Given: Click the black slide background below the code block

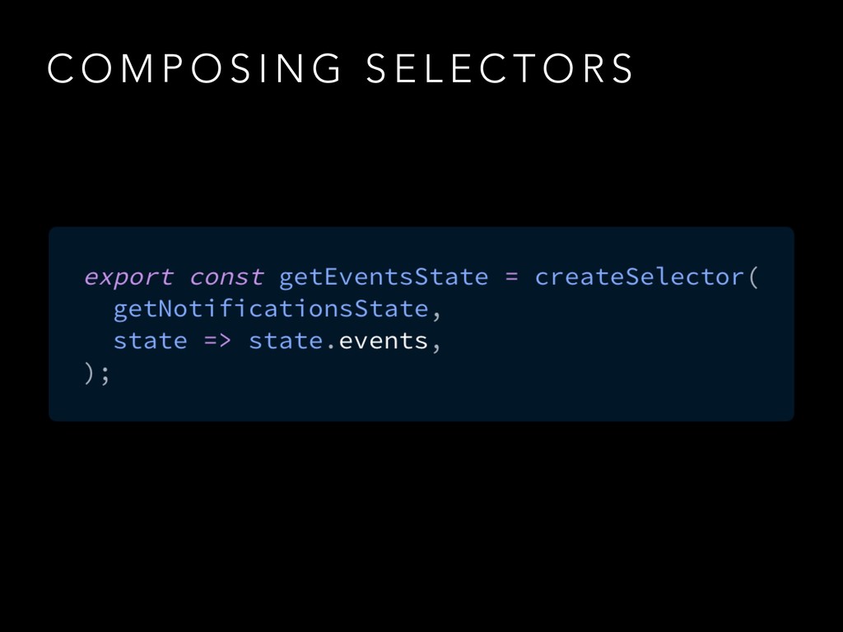Looking at the screenshot, I should [421, 527].
